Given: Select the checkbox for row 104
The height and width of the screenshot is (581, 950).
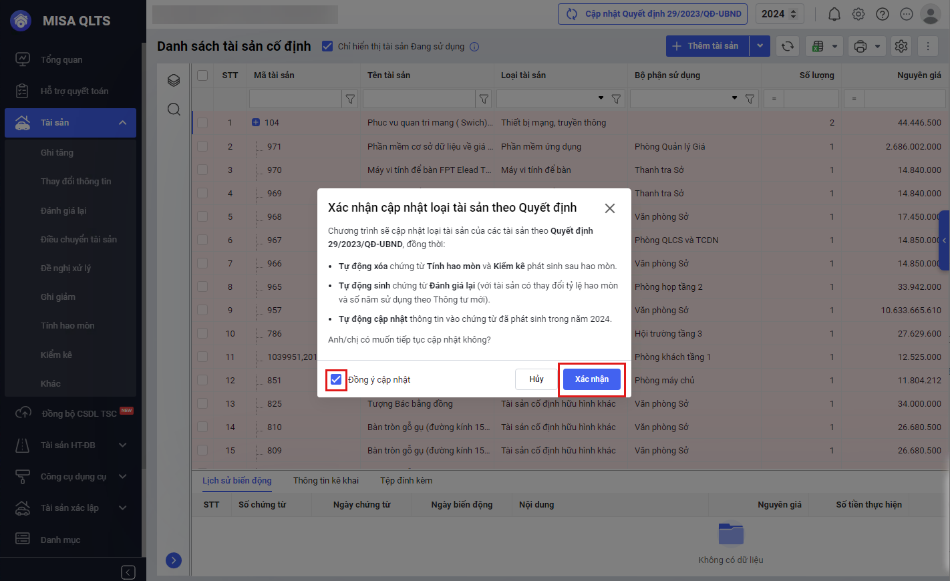Looking at the screenshot, I should (202, 123).
